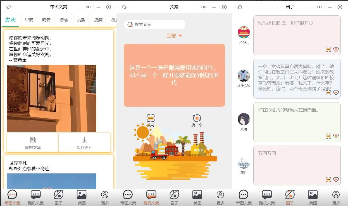Expand the 全部 category dropdown
Image resolution: width=348 pixels, height=206 pixels.
click(x=174, y=36)
